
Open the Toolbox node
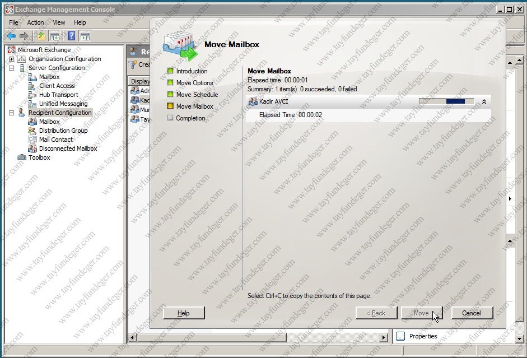39,157
